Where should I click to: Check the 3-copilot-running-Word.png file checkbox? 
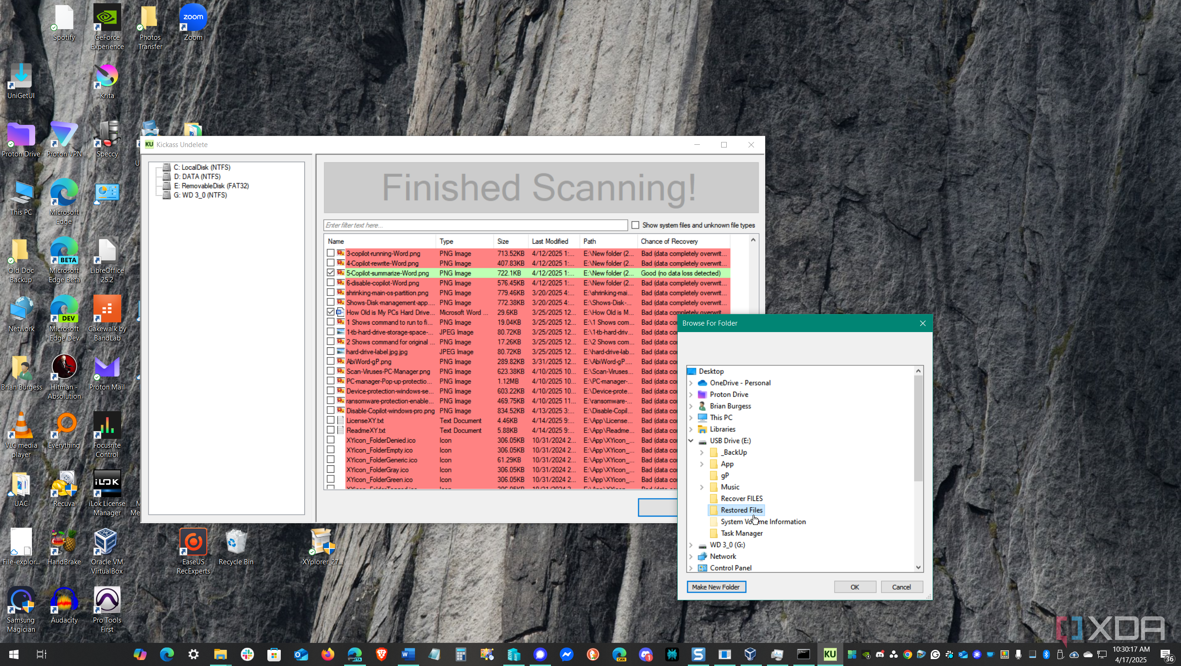point(330,253)
